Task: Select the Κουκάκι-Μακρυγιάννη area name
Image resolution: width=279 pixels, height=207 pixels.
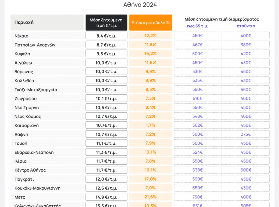Action: (x=37, y=188)
